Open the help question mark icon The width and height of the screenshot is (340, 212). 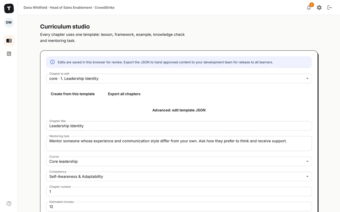[9, 204]
